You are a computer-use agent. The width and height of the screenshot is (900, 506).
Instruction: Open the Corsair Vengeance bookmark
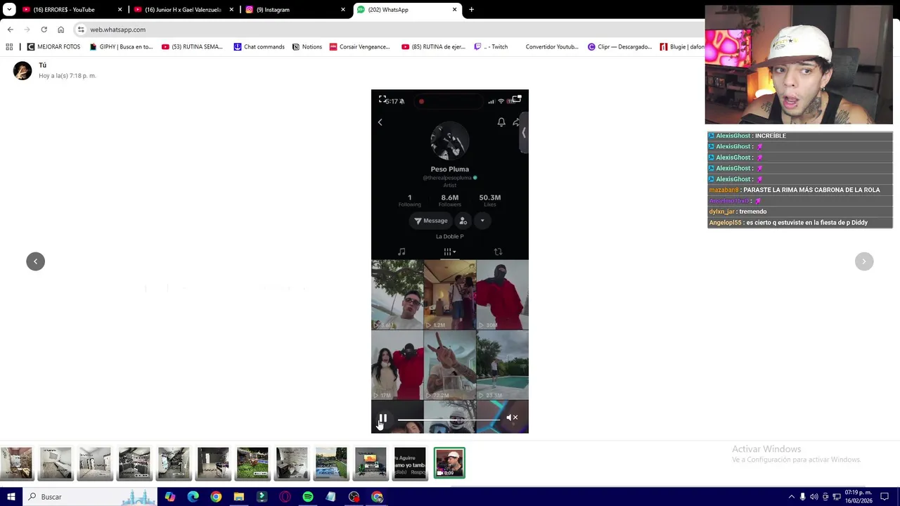[x=359, y=47]
